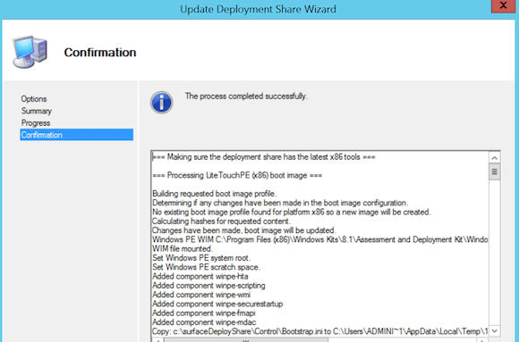Image resolution: width=519 pixels, height=342 pixels.
Task: Click 'Added component winpe-securestartup' line
Action: click(217, 304)
